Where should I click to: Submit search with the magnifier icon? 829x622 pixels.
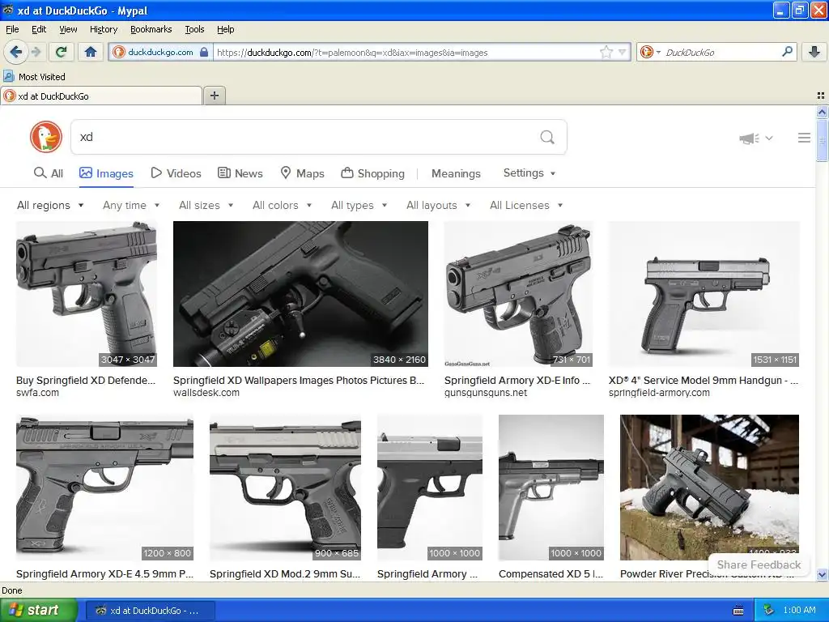click(x=547, y=138)
